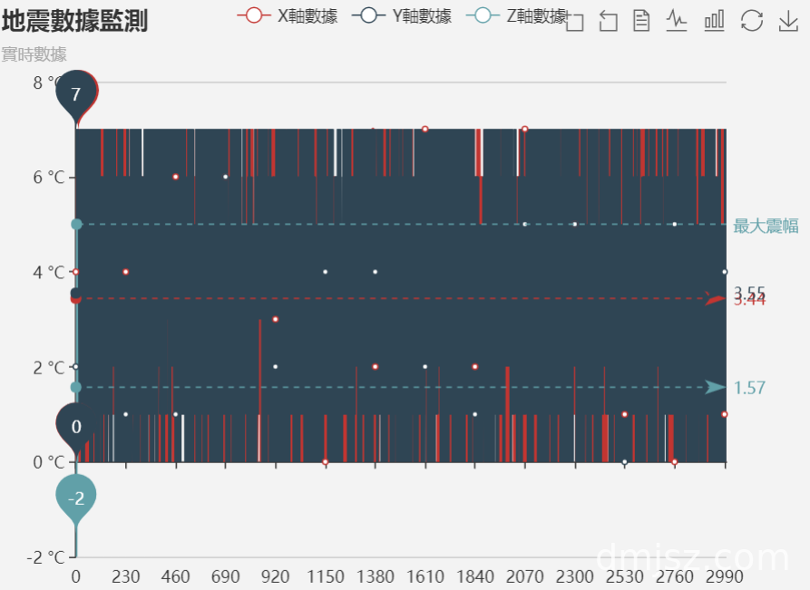This screenshot has width=810, height=590.
Task: Click the 實時數據 subtitle text
Action: 34,54
